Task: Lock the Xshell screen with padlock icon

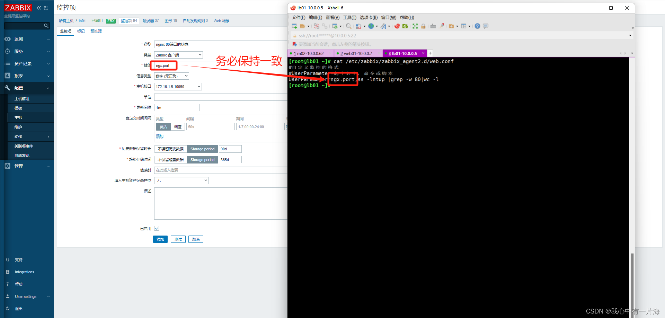Action: click(423, 26)
